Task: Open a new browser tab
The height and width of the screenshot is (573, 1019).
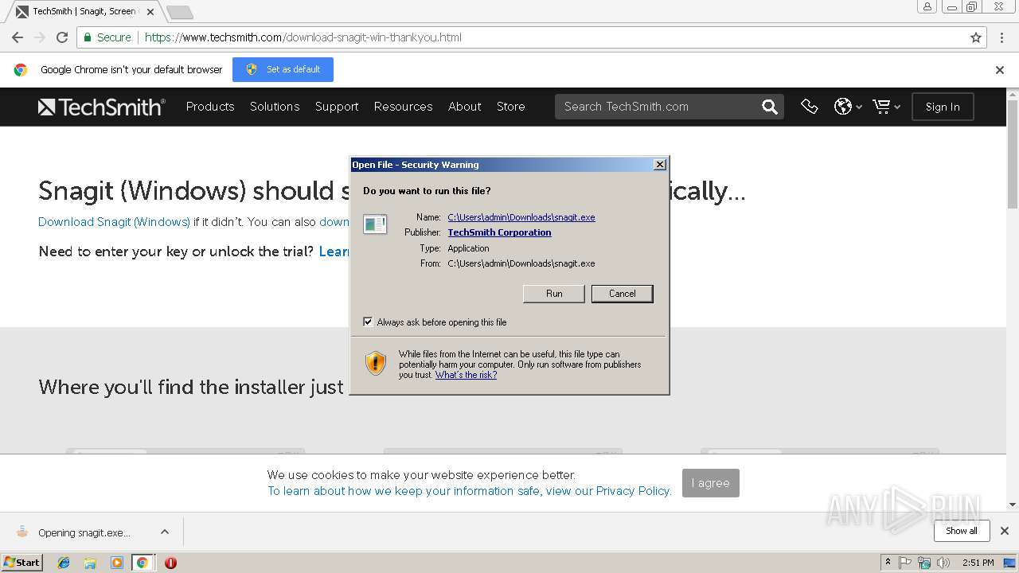Action: (179, 12)
